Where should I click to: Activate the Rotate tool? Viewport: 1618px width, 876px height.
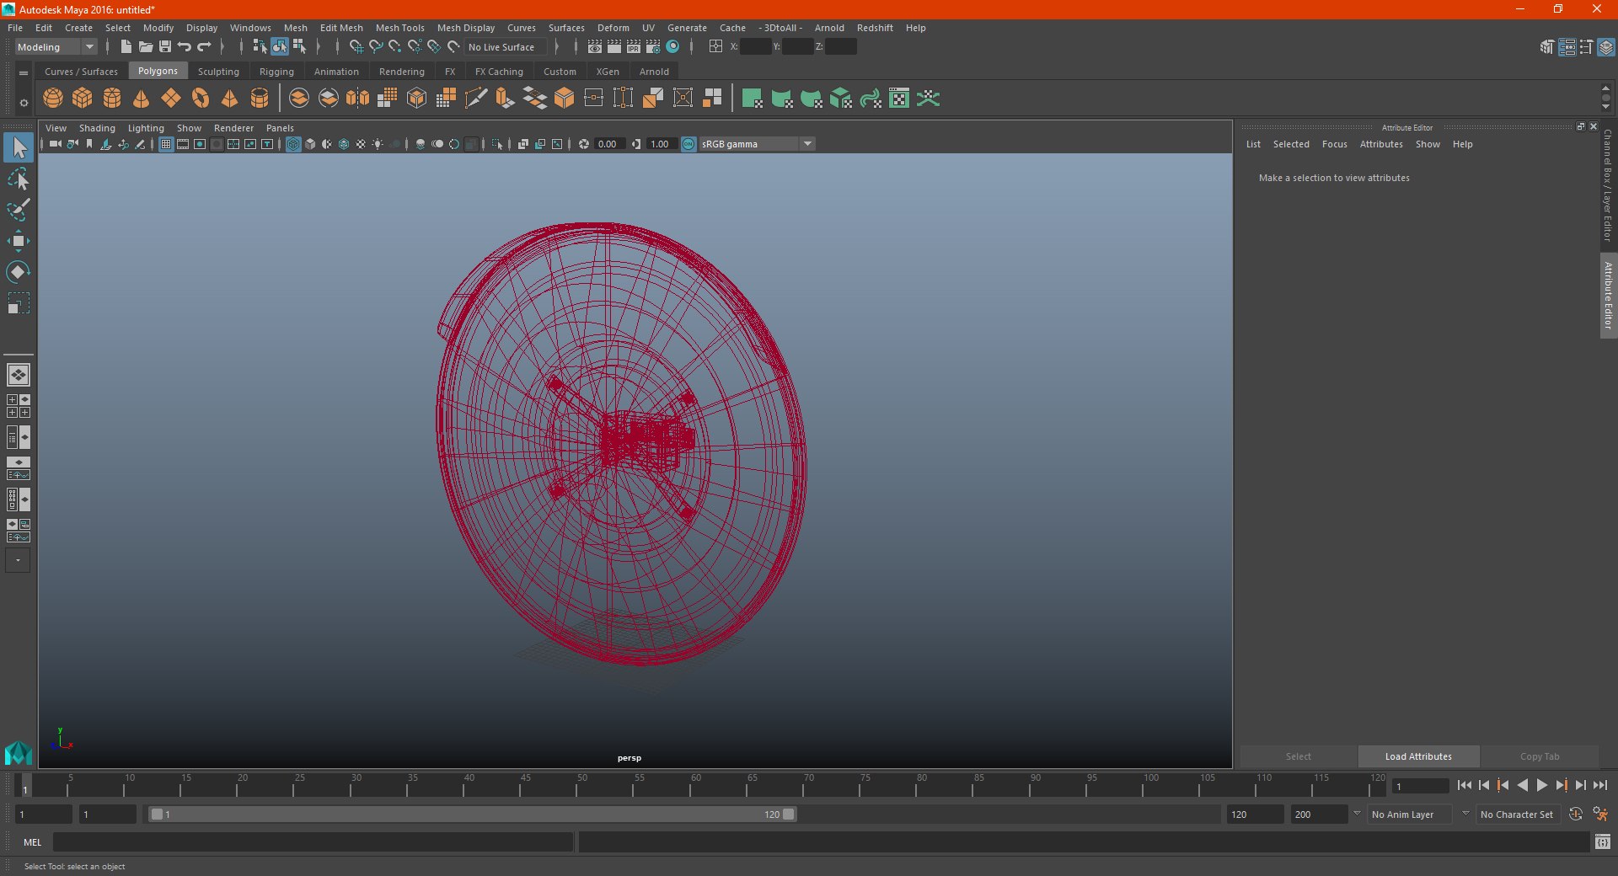19,272
